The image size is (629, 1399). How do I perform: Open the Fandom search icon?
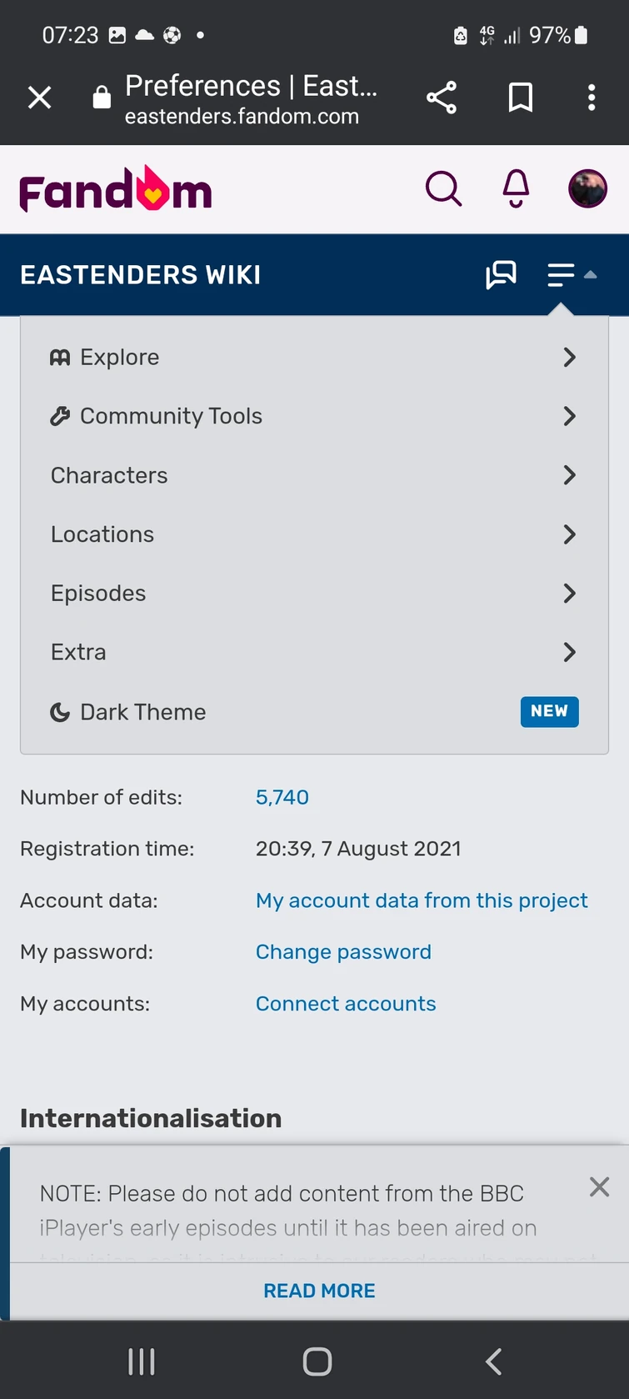click(x=443, y=188)
